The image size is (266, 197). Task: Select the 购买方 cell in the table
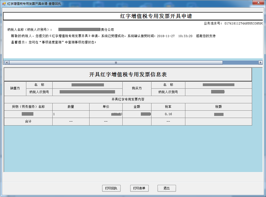point(137,88)
